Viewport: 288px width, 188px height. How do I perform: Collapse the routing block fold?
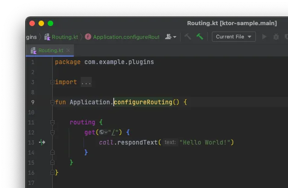tap(52, 122)
